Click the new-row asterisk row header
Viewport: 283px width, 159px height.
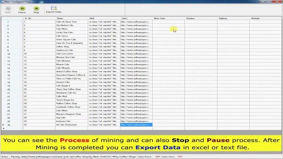(x=12, y=129)
